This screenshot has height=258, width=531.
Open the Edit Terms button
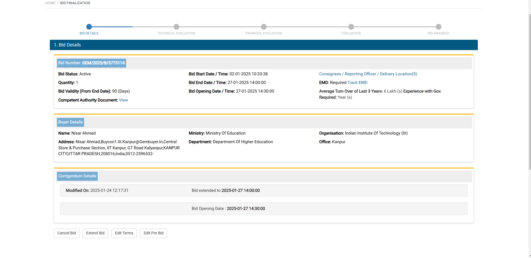pyautogui.click(x=124, y=233)
